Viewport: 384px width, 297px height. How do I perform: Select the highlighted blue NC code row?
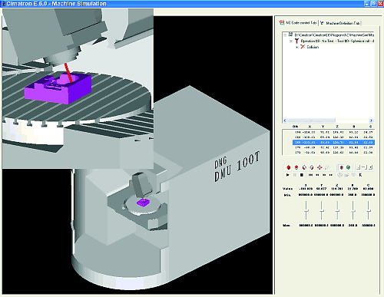(x=333, y=142)
